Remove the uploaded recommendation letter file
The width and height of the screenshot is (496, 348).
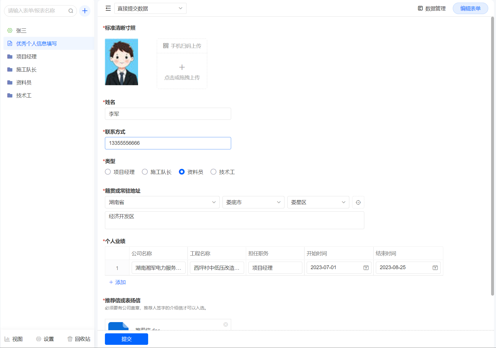coord(226,324)
